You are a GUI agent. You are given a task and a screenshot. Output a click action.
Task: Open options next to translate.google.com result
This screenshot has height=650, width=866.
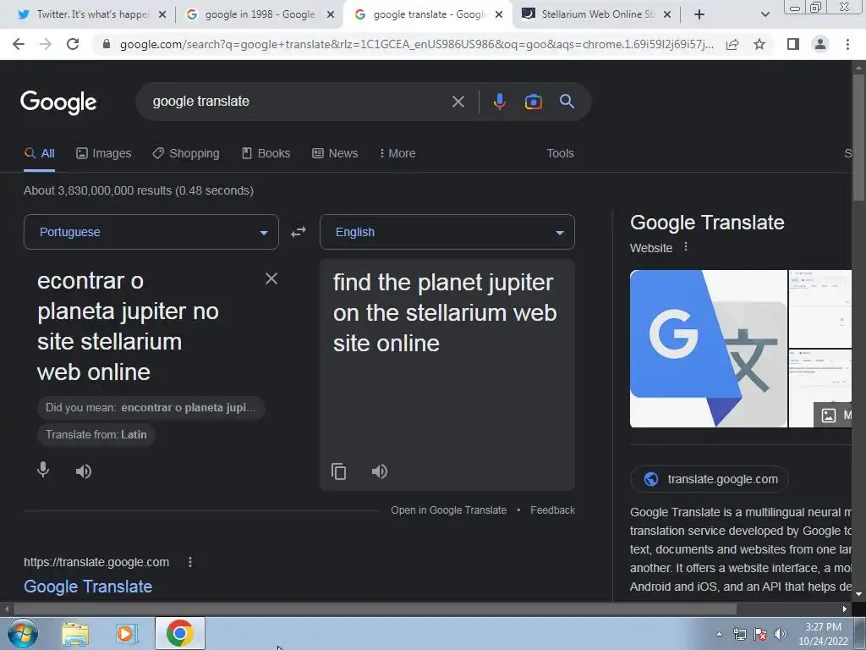(190, 562)
